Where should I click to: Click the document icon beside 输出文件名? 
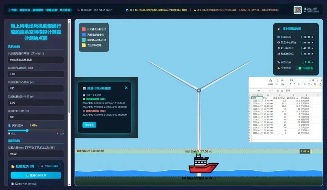click(12, 184)
